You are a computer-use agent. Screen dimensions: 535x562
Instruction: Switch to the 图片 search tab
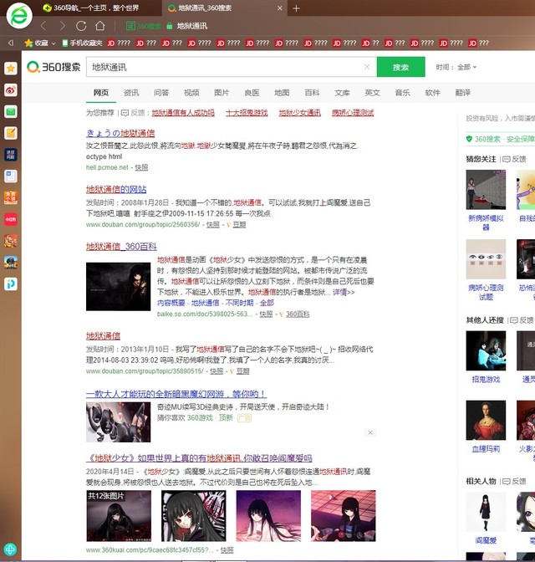click(222, 93)
